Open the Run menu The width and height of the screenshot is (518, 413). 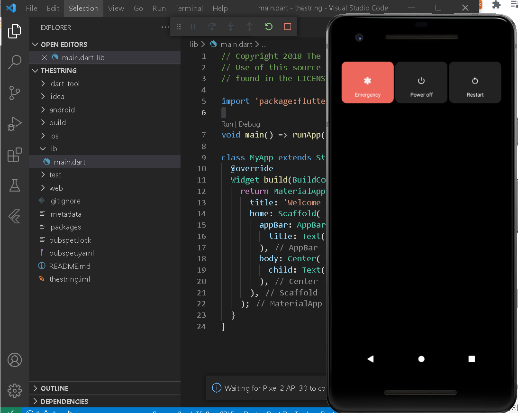click(x=159, y=8)
